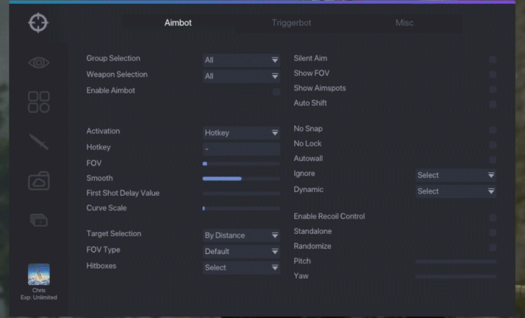The width and height of the screenshot is (525, 318).
Task: Turn on Show FOV checkbox
Action: pos(493,74)
